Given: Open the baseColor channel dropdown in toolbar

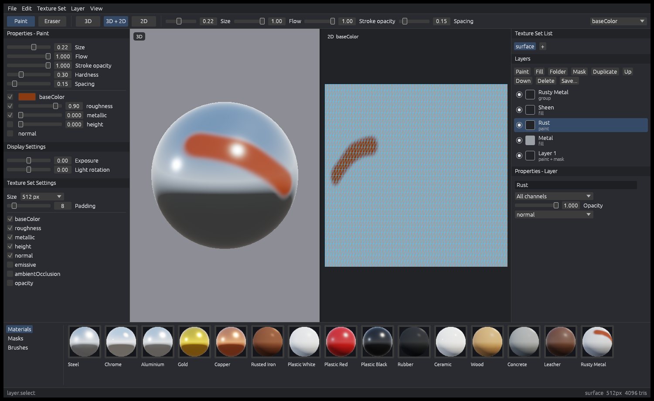Looking at the screenshot, I should tap(618, 21).
